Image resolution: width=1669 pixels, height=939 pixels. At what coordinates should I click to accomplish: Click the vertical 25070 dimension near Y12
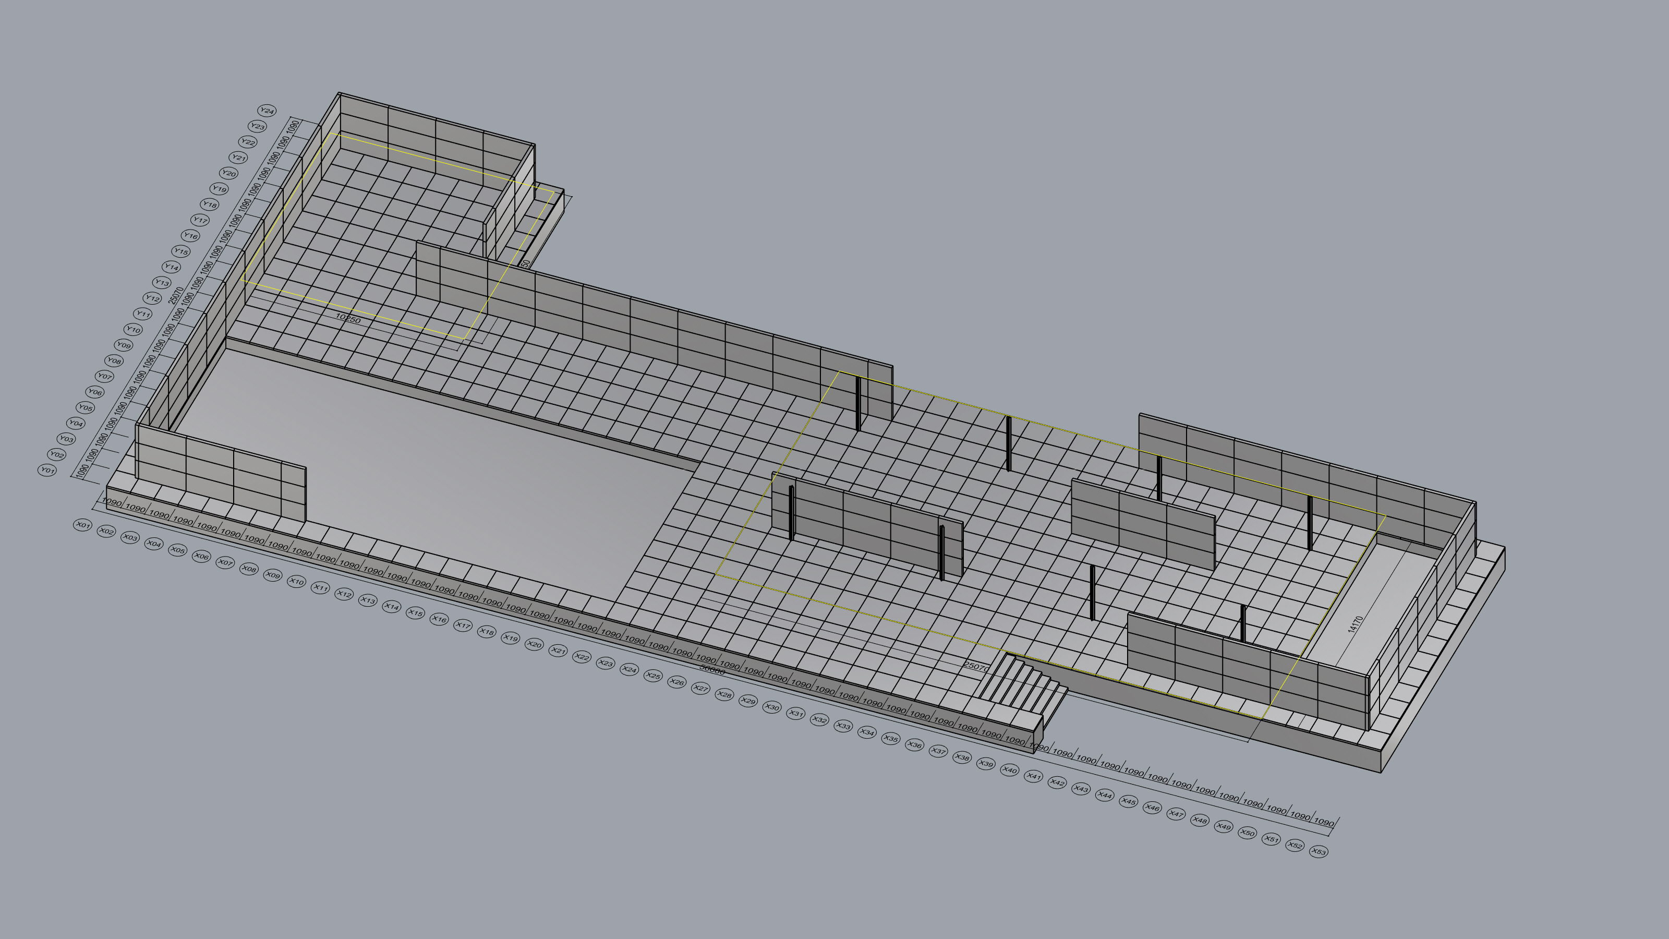click(x=176, y=295)
